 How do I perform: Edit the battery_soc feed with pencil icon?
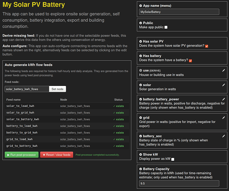point(224,136)
